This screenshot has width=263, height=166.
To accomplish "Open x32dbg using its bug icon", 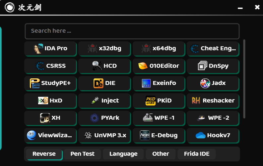I will point(93,48).
